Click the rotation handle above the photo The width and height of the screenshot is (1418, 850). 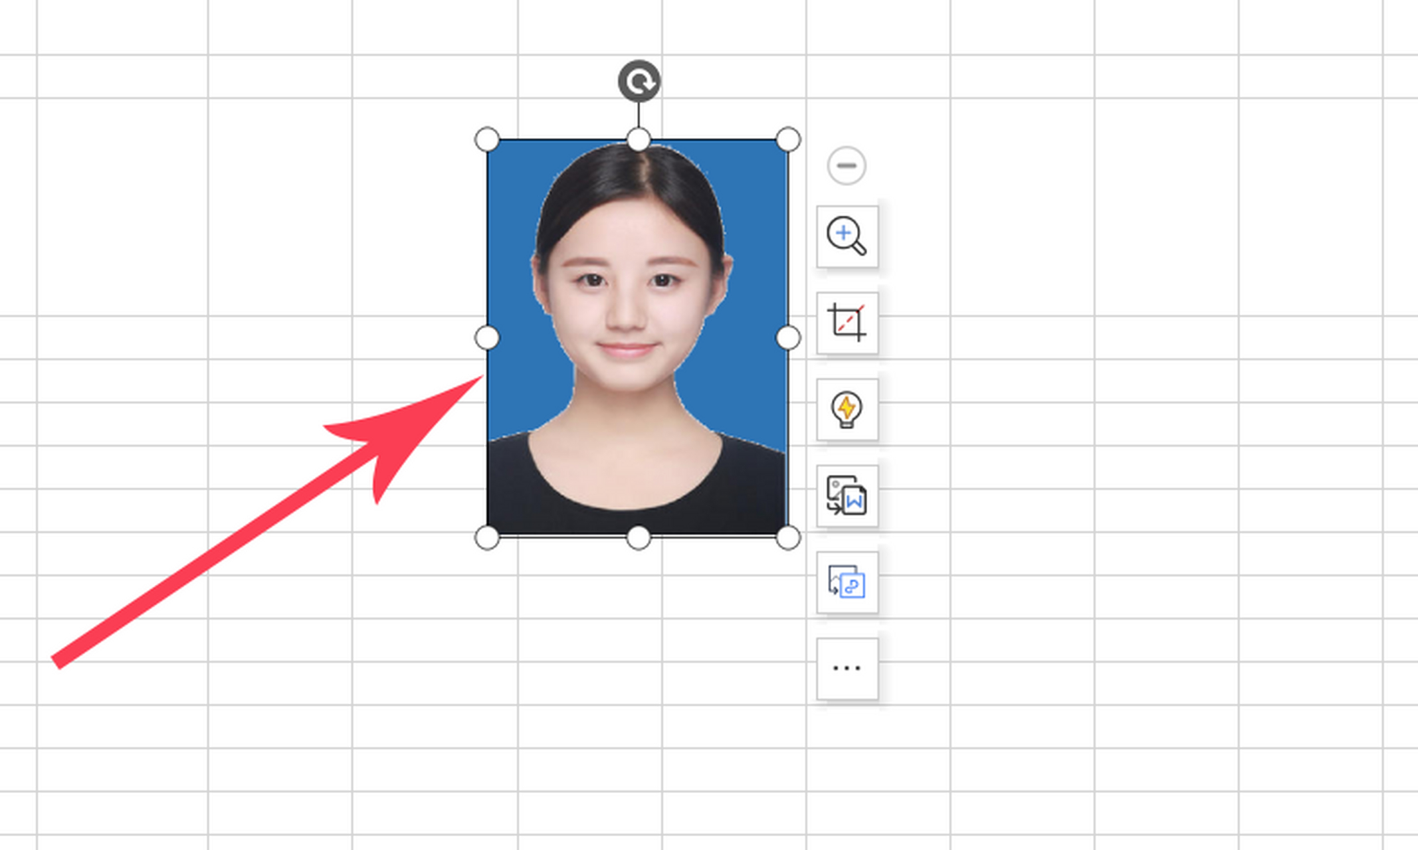[639, 81]
